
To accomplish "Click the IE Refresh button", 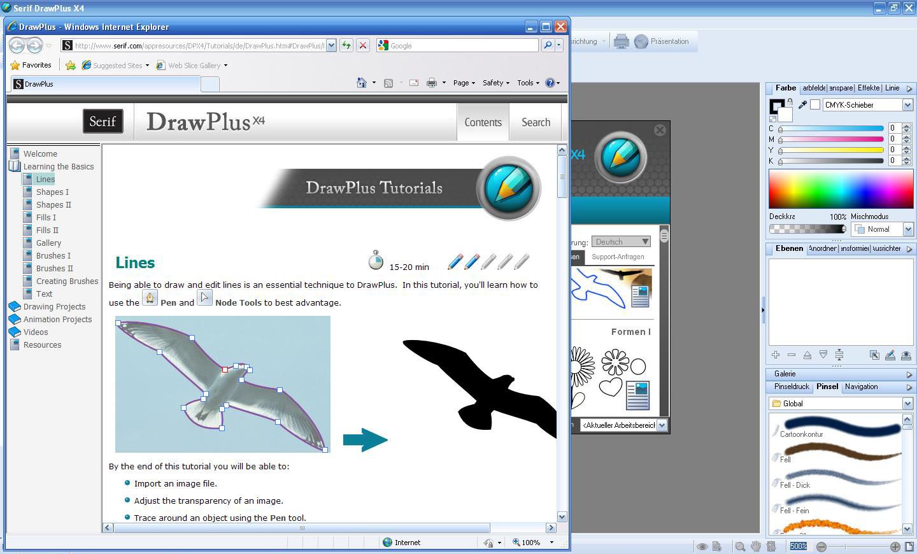I will tap(346, 45).
